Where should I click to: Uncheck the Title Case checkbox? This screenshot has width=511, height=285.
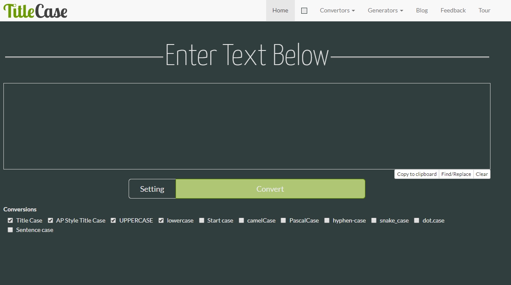10,220
